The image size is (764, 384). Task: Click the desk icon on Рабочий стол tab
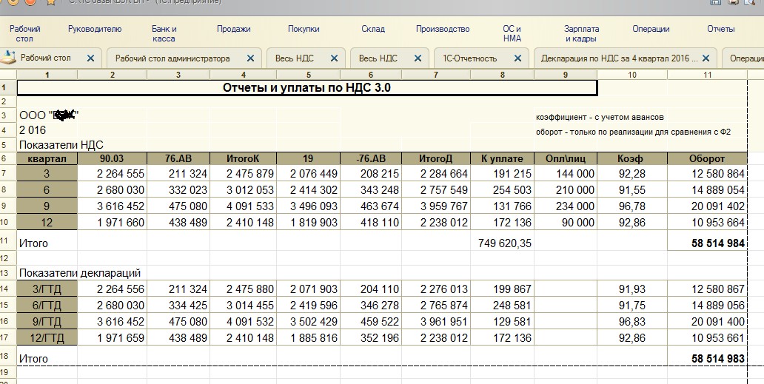9,58
